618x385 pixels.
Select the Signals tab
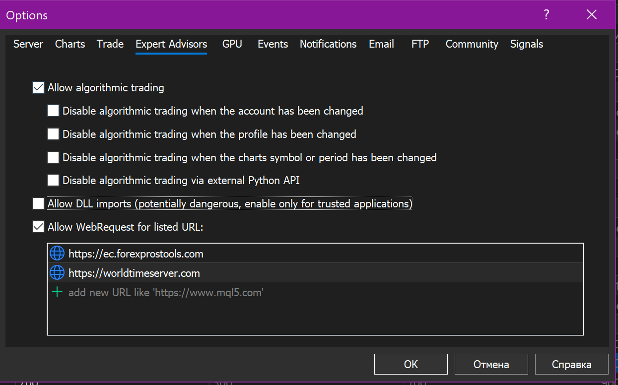pyautogui.click(x=527, y=44)
